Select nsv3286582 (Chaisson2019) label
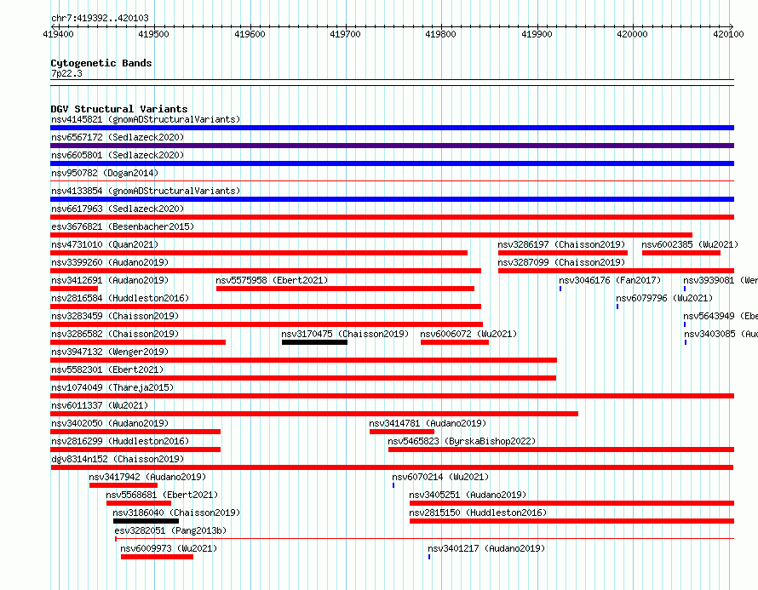Screen dimensions: 758x590 115,334
